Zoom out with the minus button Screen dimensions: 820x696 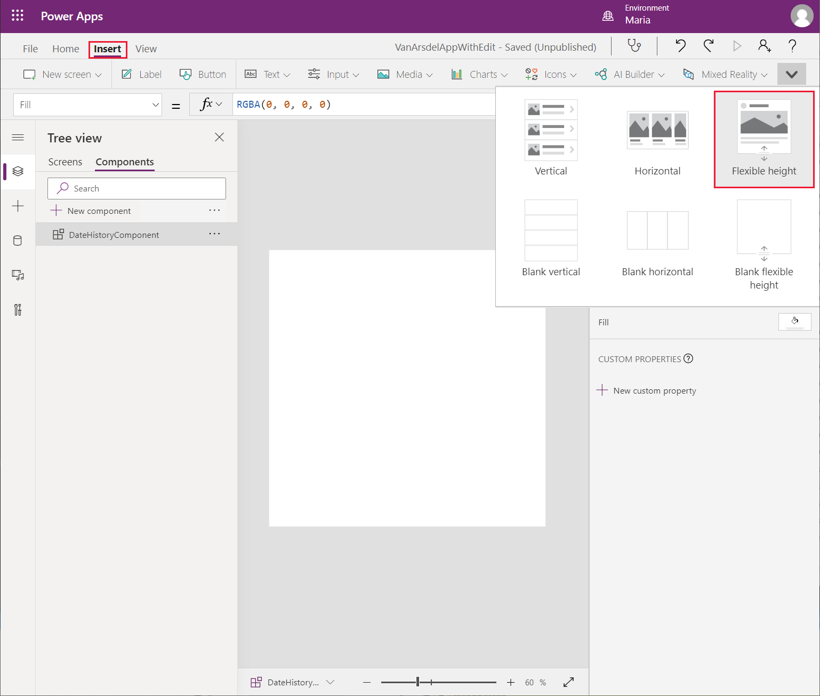(x=367, y=682)
